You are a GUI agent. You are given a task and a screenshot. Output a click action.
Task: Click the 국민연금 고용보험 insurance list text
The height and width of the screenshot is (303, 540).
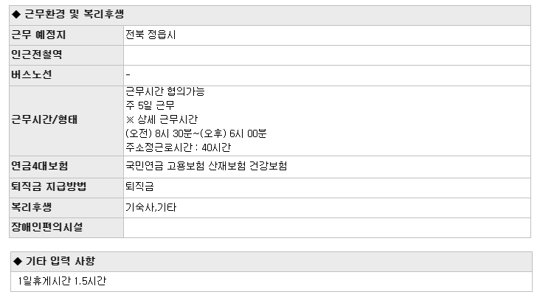pyautogui.click(x=206, y=167)
